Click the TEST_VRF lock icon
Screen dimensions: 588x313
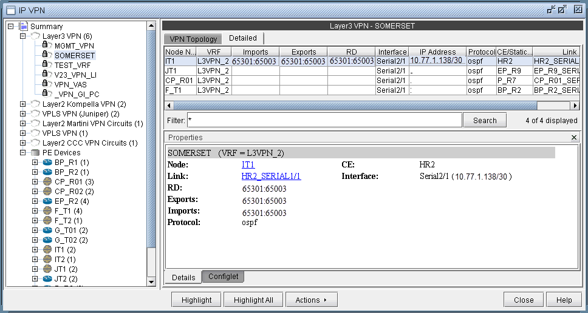click(x=46, y=65)
